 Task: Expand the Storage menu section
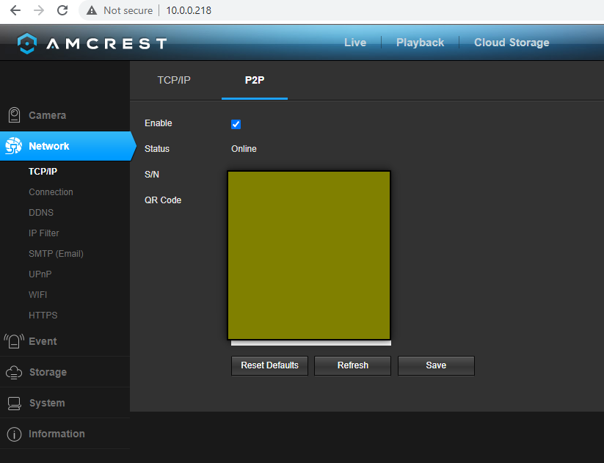pos(65,372)
